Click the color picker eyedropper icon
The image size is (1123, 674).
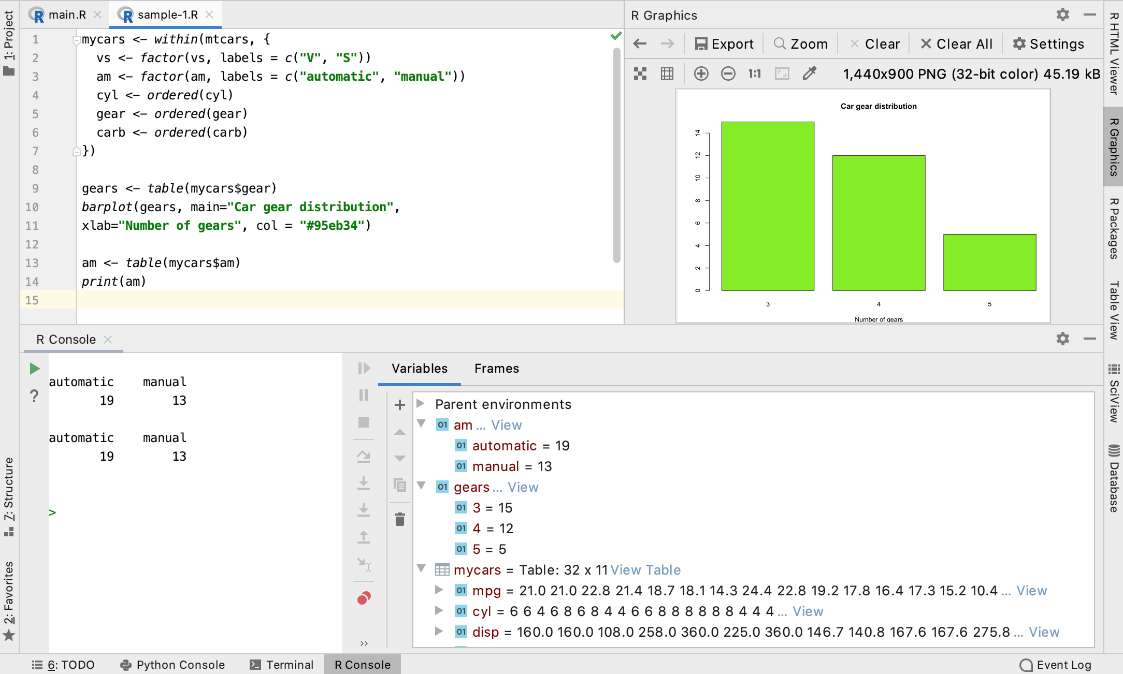(x=810, y=74)
